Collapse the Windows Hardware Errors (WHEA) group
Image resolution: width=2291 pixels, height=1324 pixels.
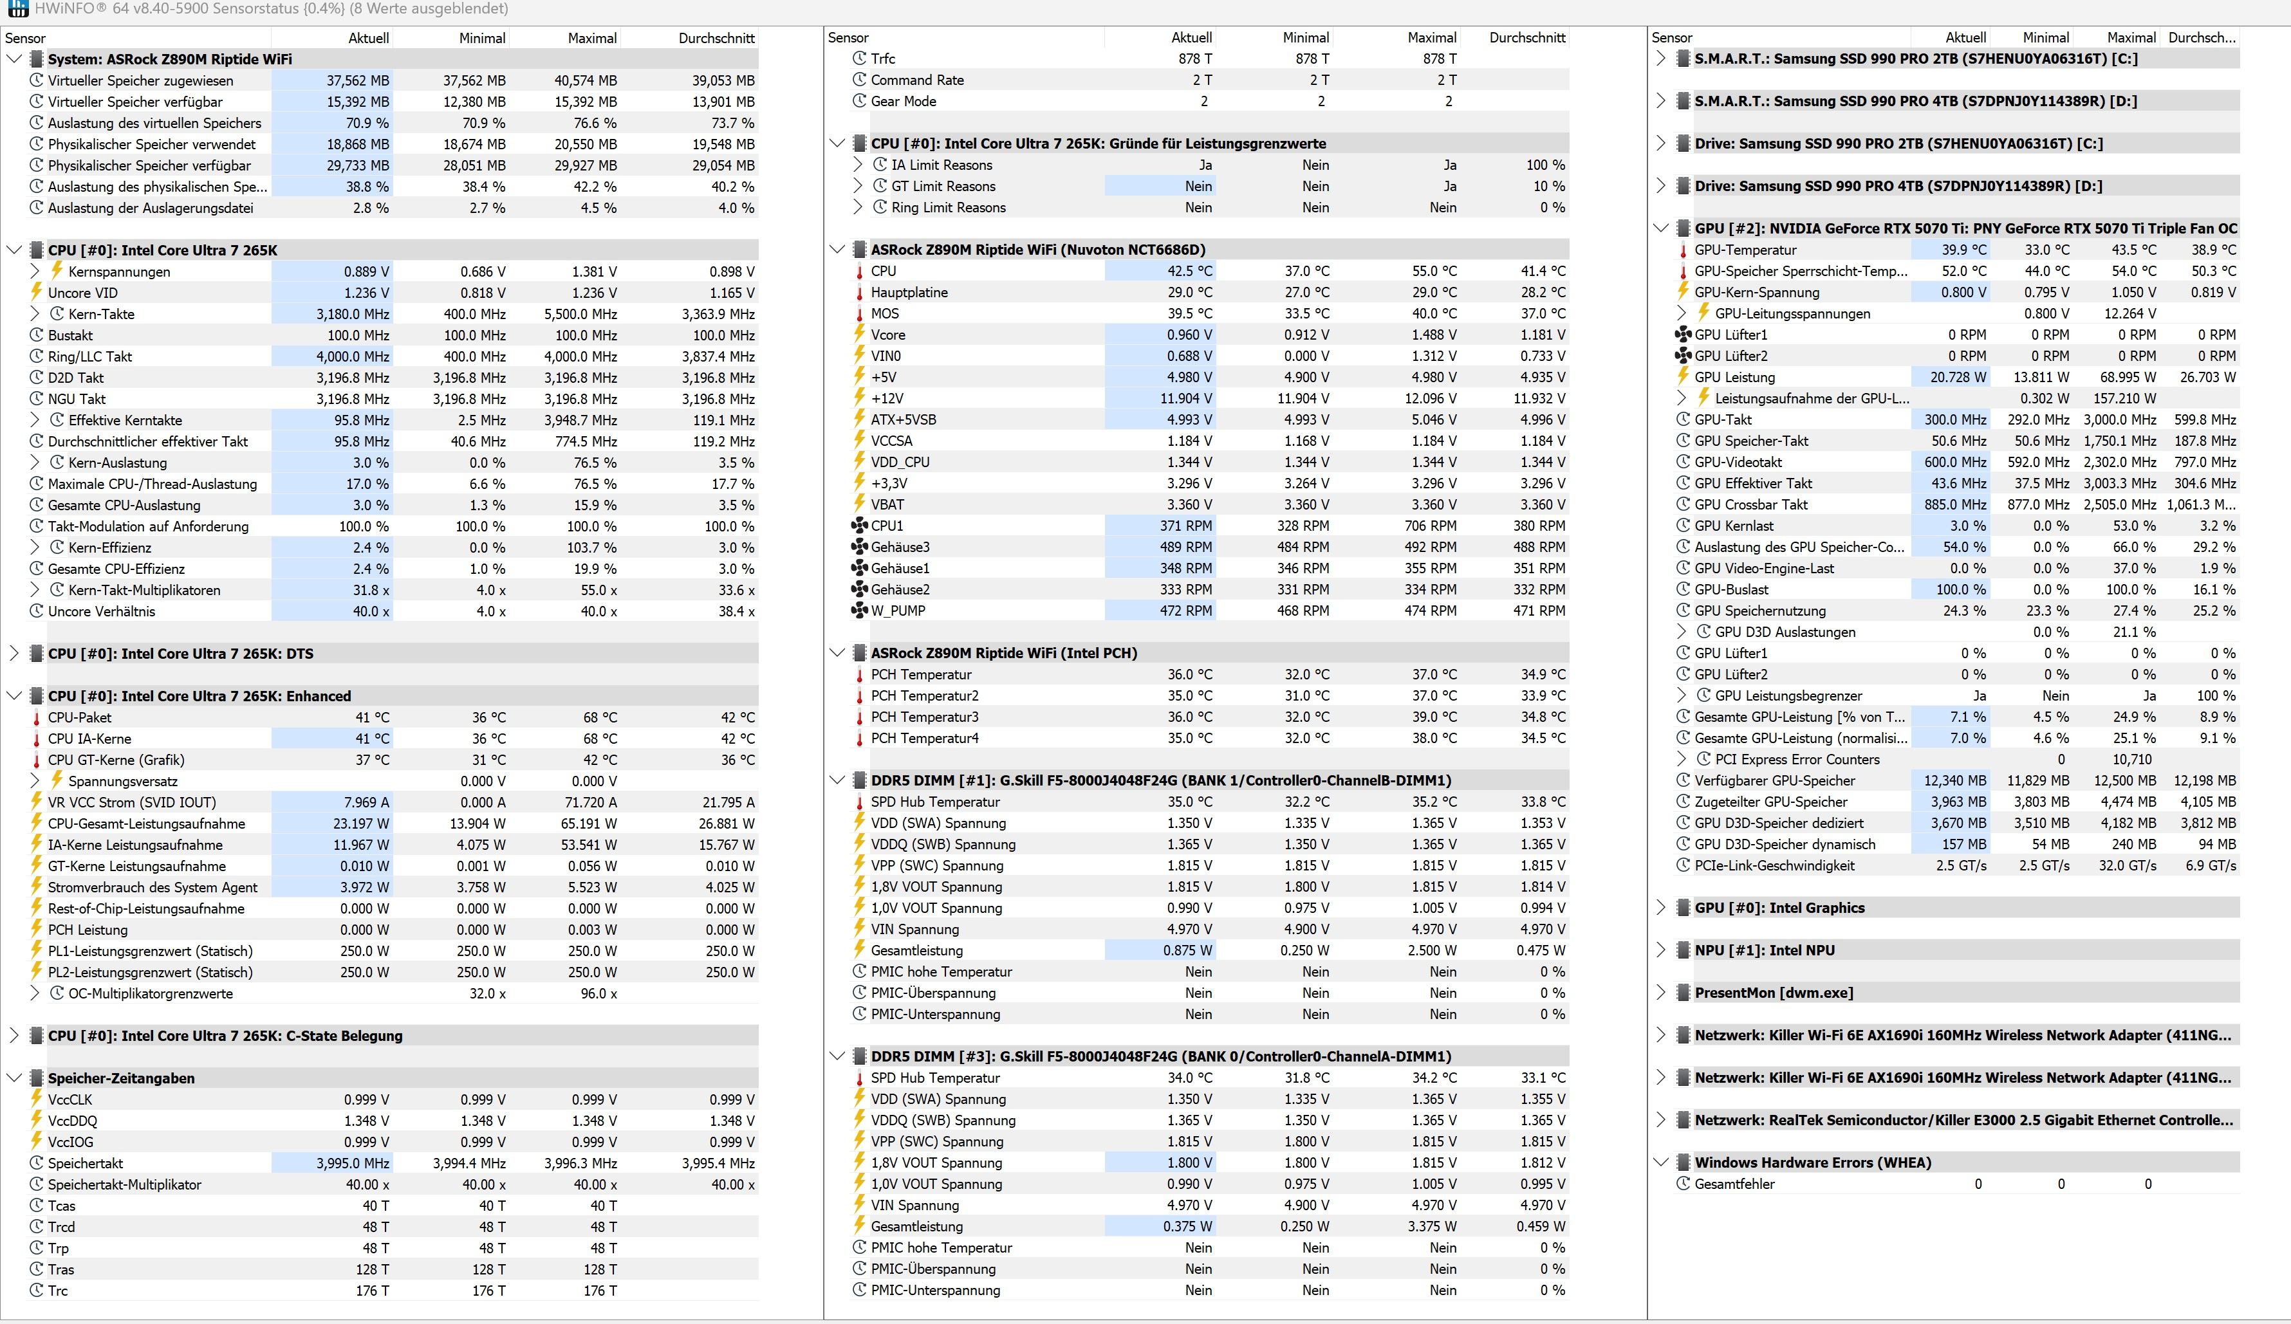[1661, 1163]
